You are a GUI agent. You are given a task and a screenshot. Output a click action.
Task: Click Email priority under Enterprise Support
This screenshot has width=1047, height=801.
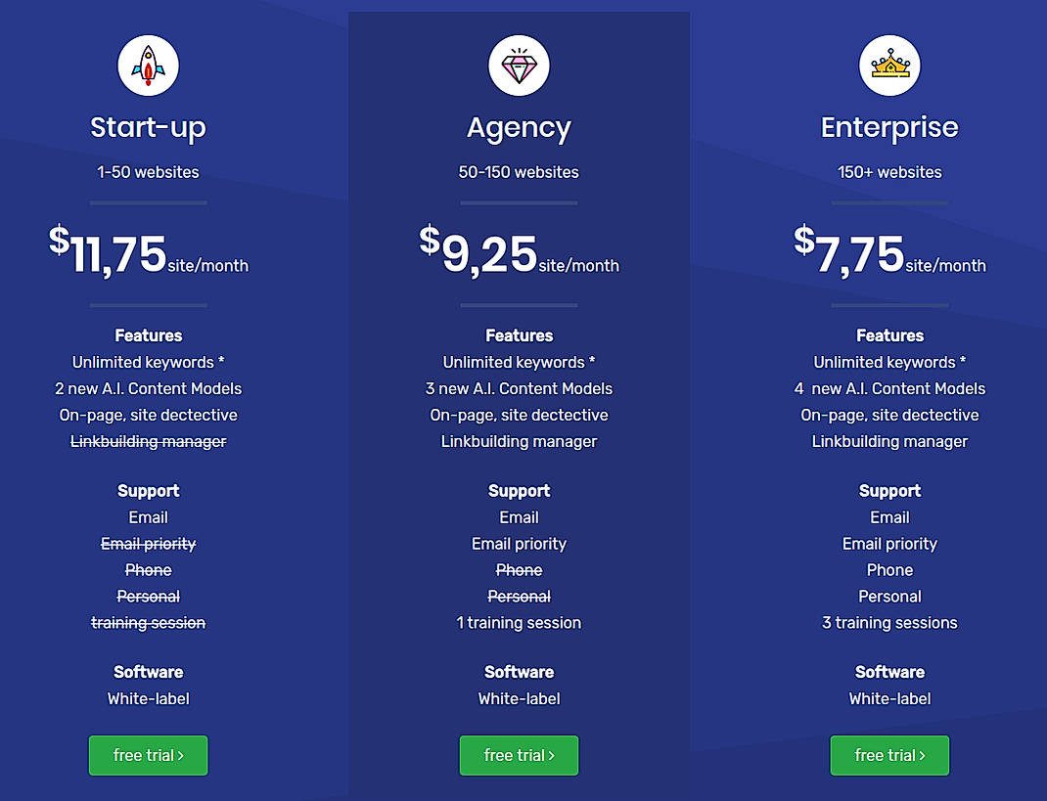(889, 544)
